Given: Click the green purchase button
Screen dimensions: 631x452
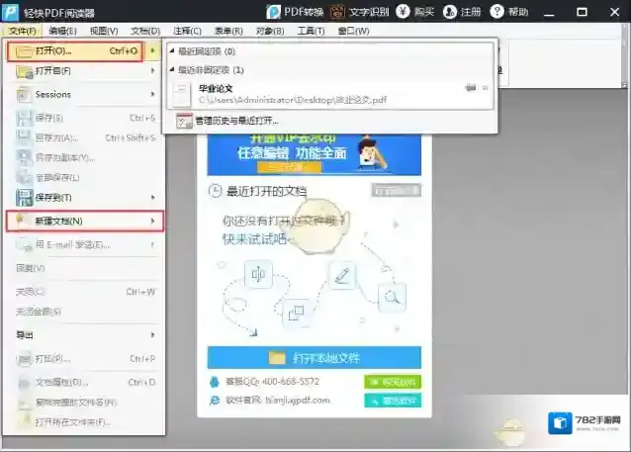Looking at the screenshot, I should coord(393,382).
